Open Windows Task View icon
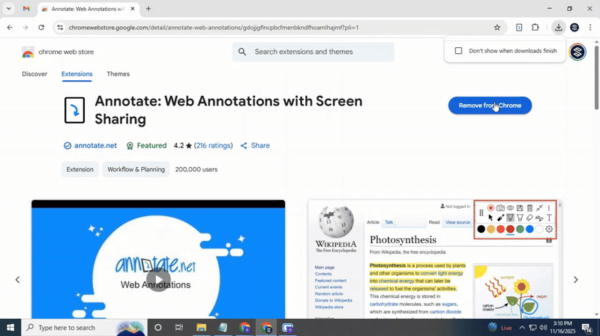Image resolution: width=600 pixels, height=336 pixels. 179,328
